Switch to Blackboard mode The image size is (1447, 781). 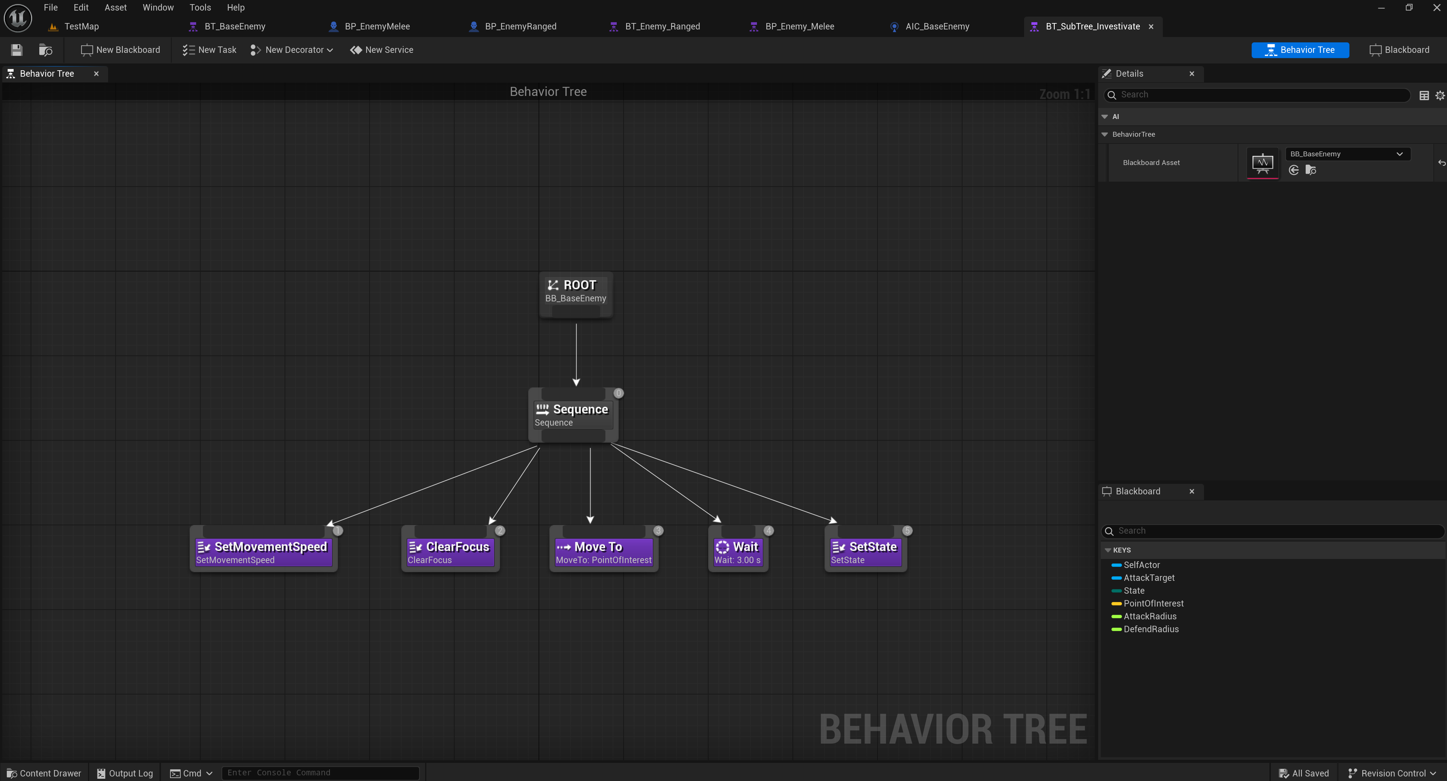tap(1399, 50)
